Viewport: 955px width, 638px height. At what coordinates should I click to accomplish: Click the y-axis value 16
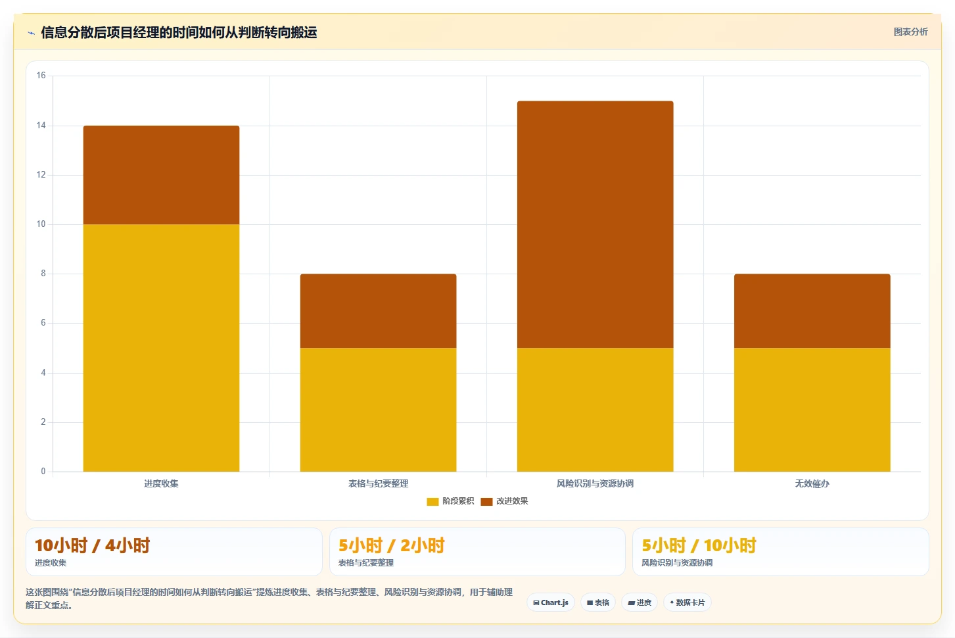click(x=41, y=76)
